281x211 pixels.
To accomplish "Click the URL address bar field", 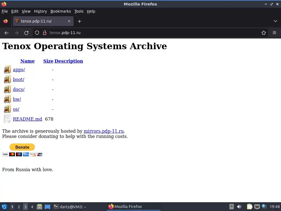I will (x=151, y=33).
